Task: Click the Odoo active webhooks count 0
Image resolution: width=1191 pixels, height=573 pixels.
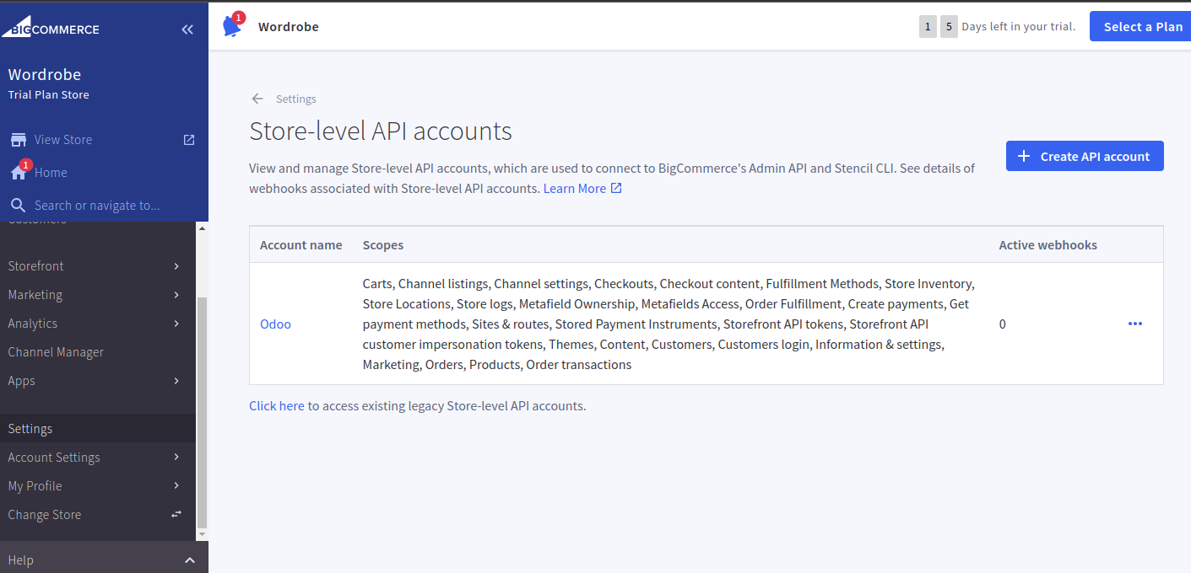Action: click(1003, 324)
